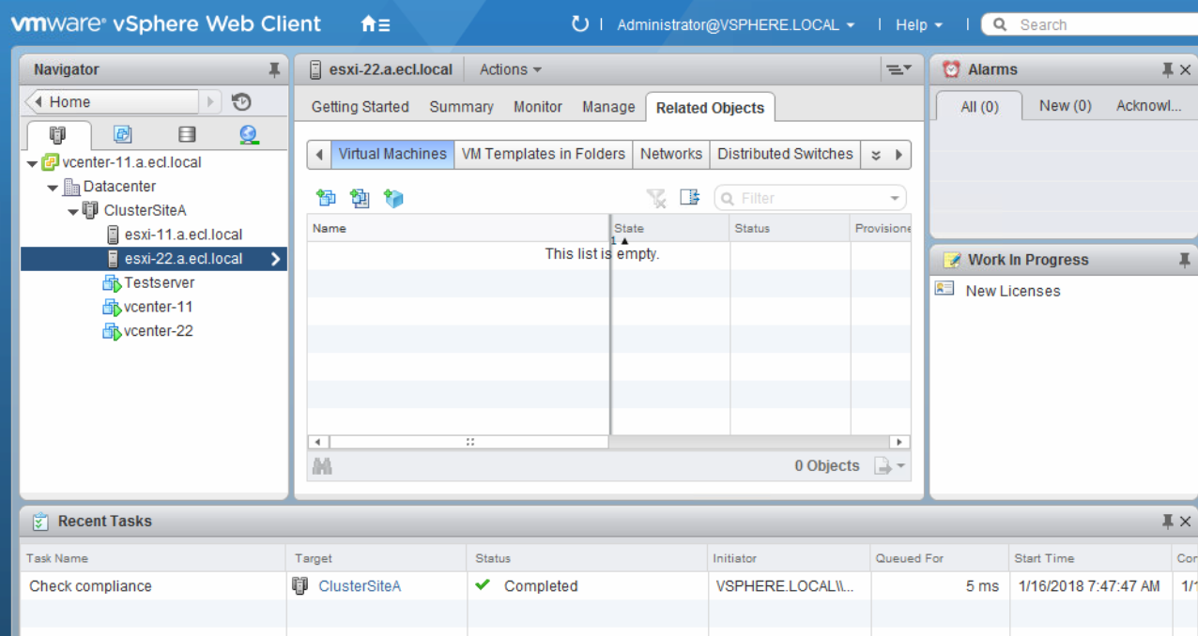This screenshot has height=636, width=1198.
Task: Select Networking navigator tab
Action: pyautogui.click(x=250, y=135)
